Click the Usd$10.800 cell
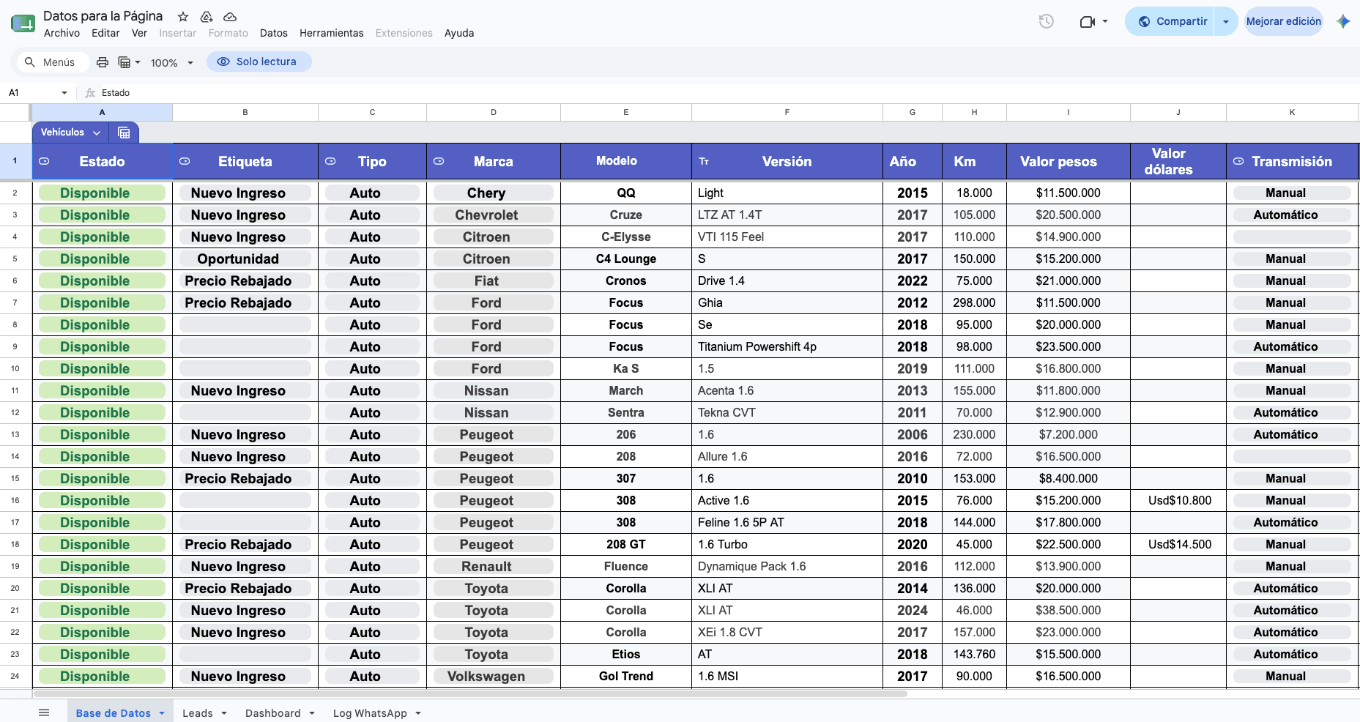 click(x=1178, y=500)
